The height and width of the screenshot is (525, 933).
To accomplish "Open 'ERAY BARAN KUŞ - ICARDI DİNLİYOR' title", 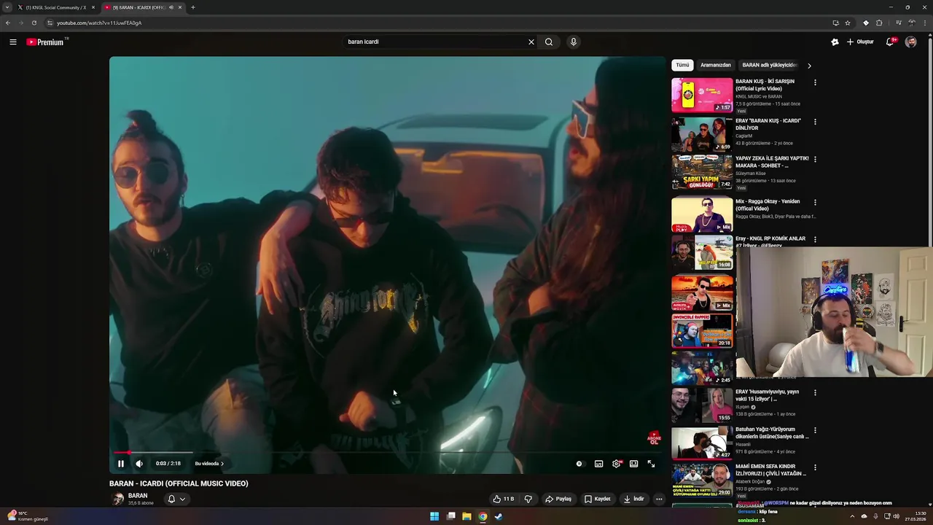I will (768, 125).
